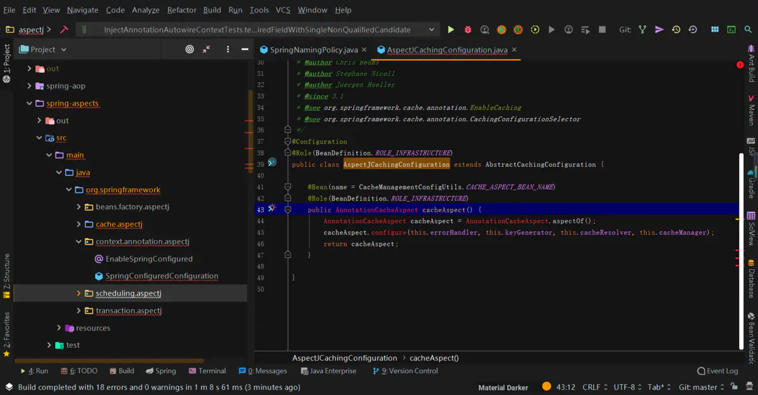This screenshot has width=758, height=395.
Task: Open the Refactor menu
Action: 181,10
